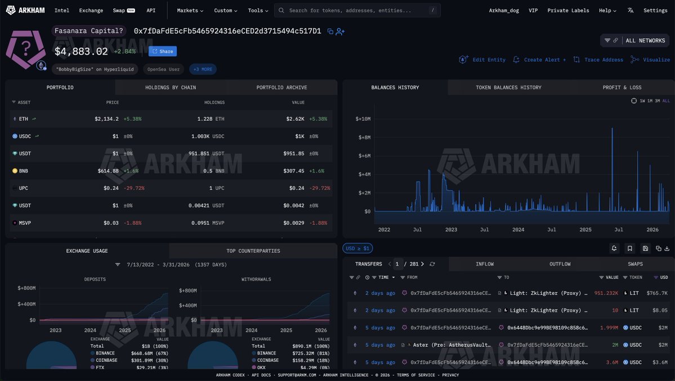Switch to the Outflow transfers tab
The height and width of the screenshot is (381, 675).
point(560,264)
